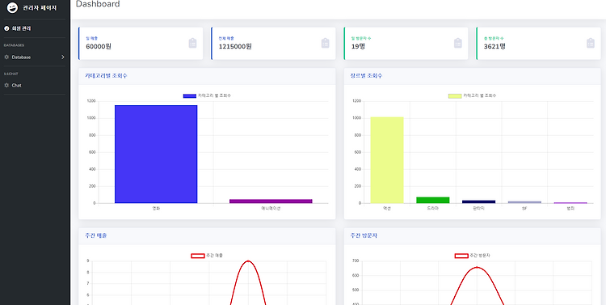Click the circular icon beside 회원 관리
The image size is (606, 305).
pyautogui.click(x=6, y=28)
